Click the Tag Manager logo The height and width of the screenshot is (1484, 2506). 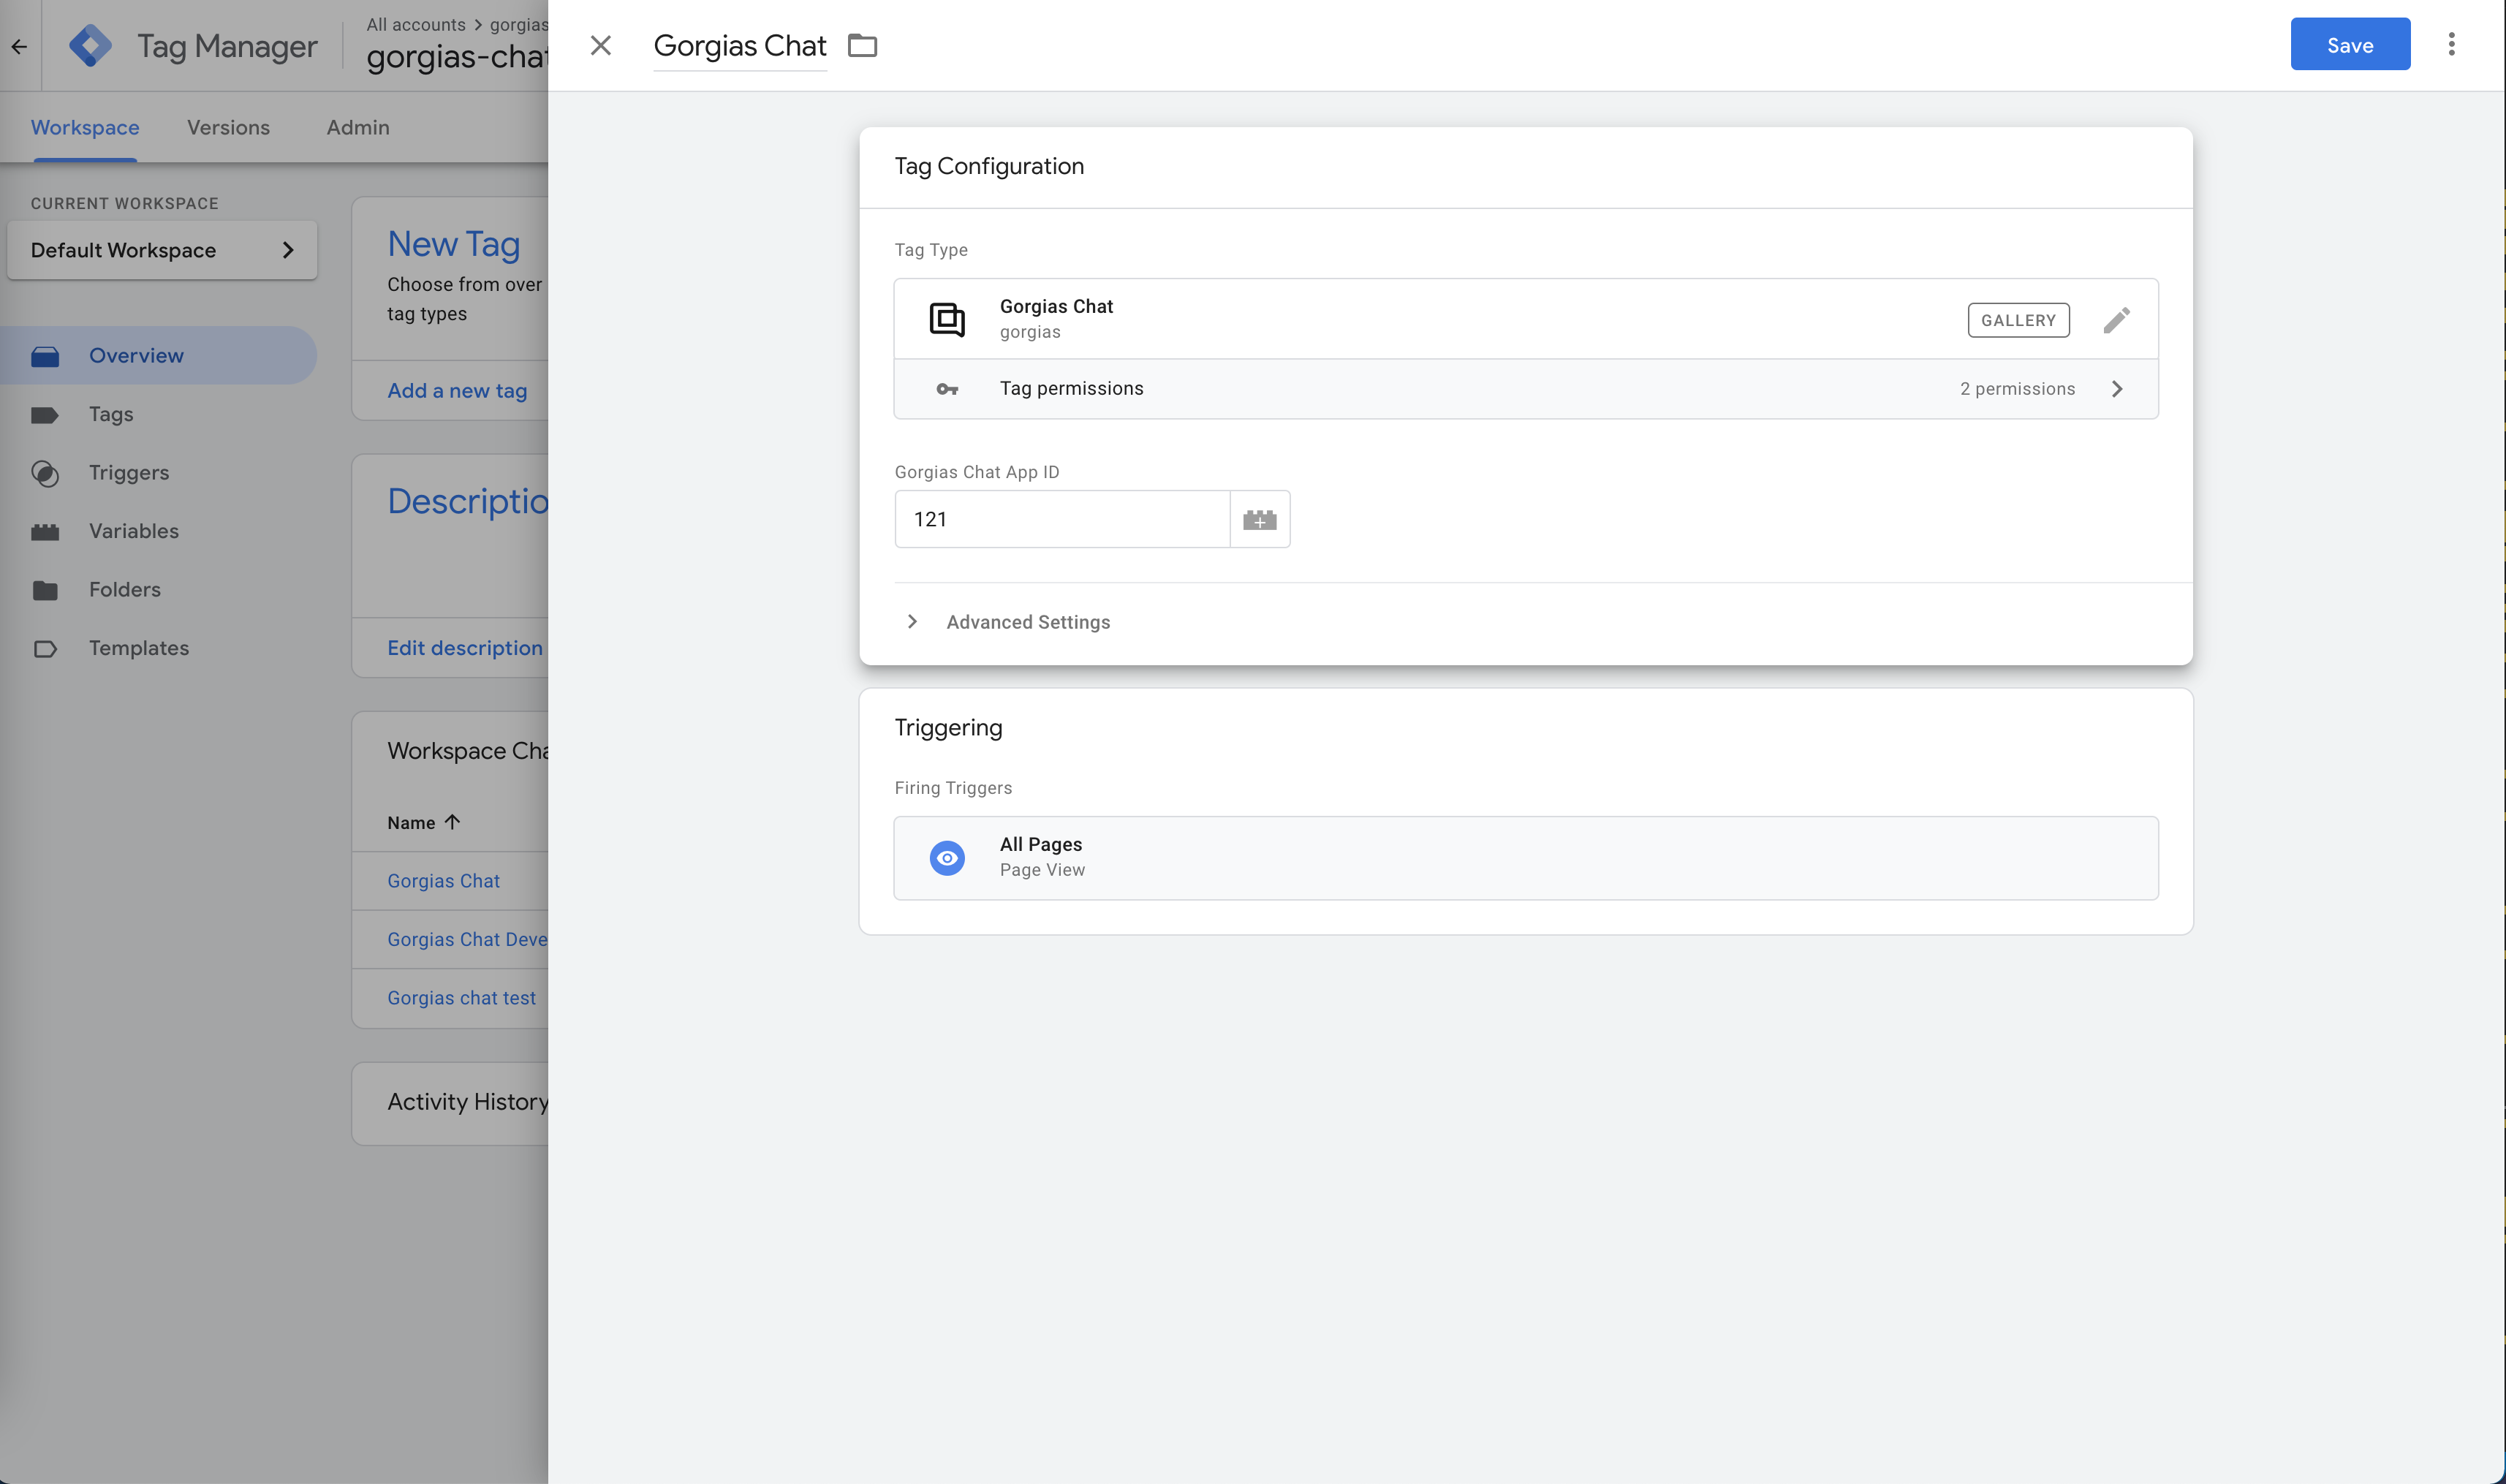tap(90, 46)
